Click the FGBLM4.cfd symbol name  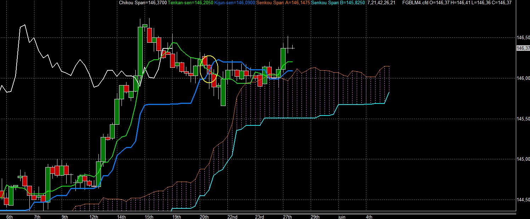pos(416,3)
